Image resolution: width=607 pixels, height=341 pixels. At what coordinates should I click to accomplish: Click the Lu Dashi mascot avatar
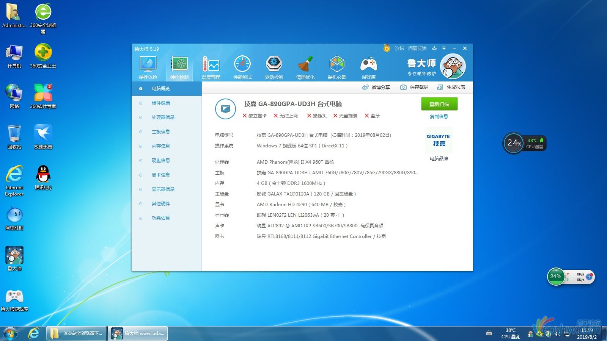coord(453,66)
